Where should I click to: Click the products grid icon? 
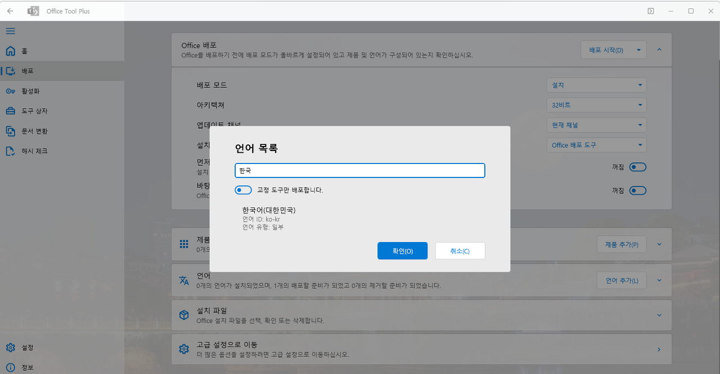pyautogui.click(x=184, y=244)
